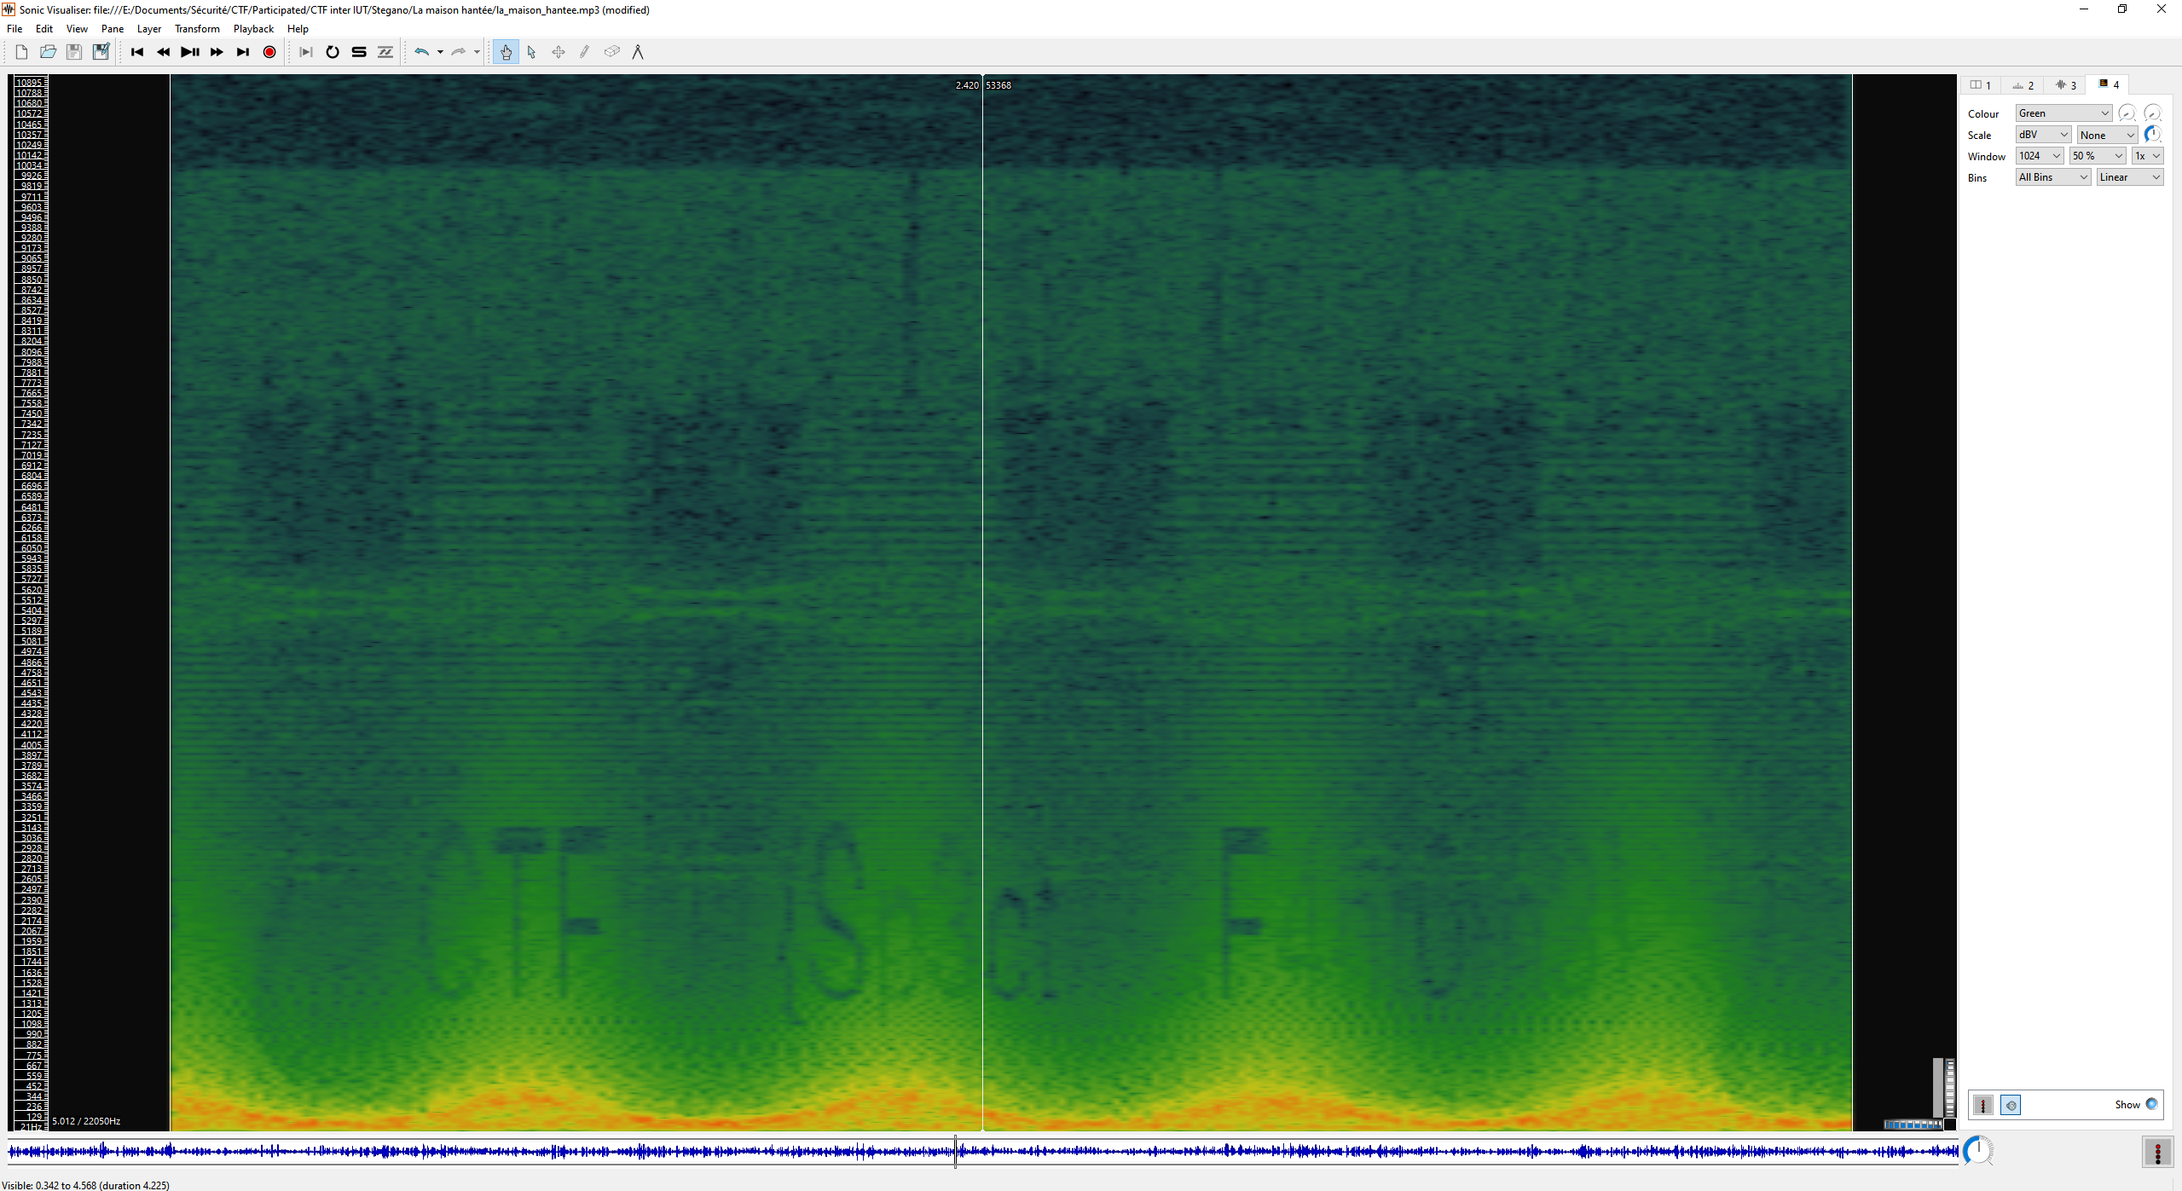Viewport: 2182px width, 1191px height.
Task: Toggle Constrain Playback to Selection
Action: coord(306,52)
